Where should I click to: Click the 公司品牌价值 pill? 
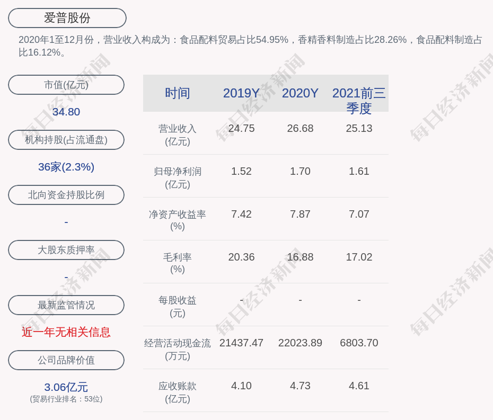[66, 360]
